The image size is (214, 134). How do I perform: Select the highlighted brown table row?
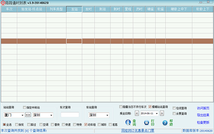[x=107, y=41]
